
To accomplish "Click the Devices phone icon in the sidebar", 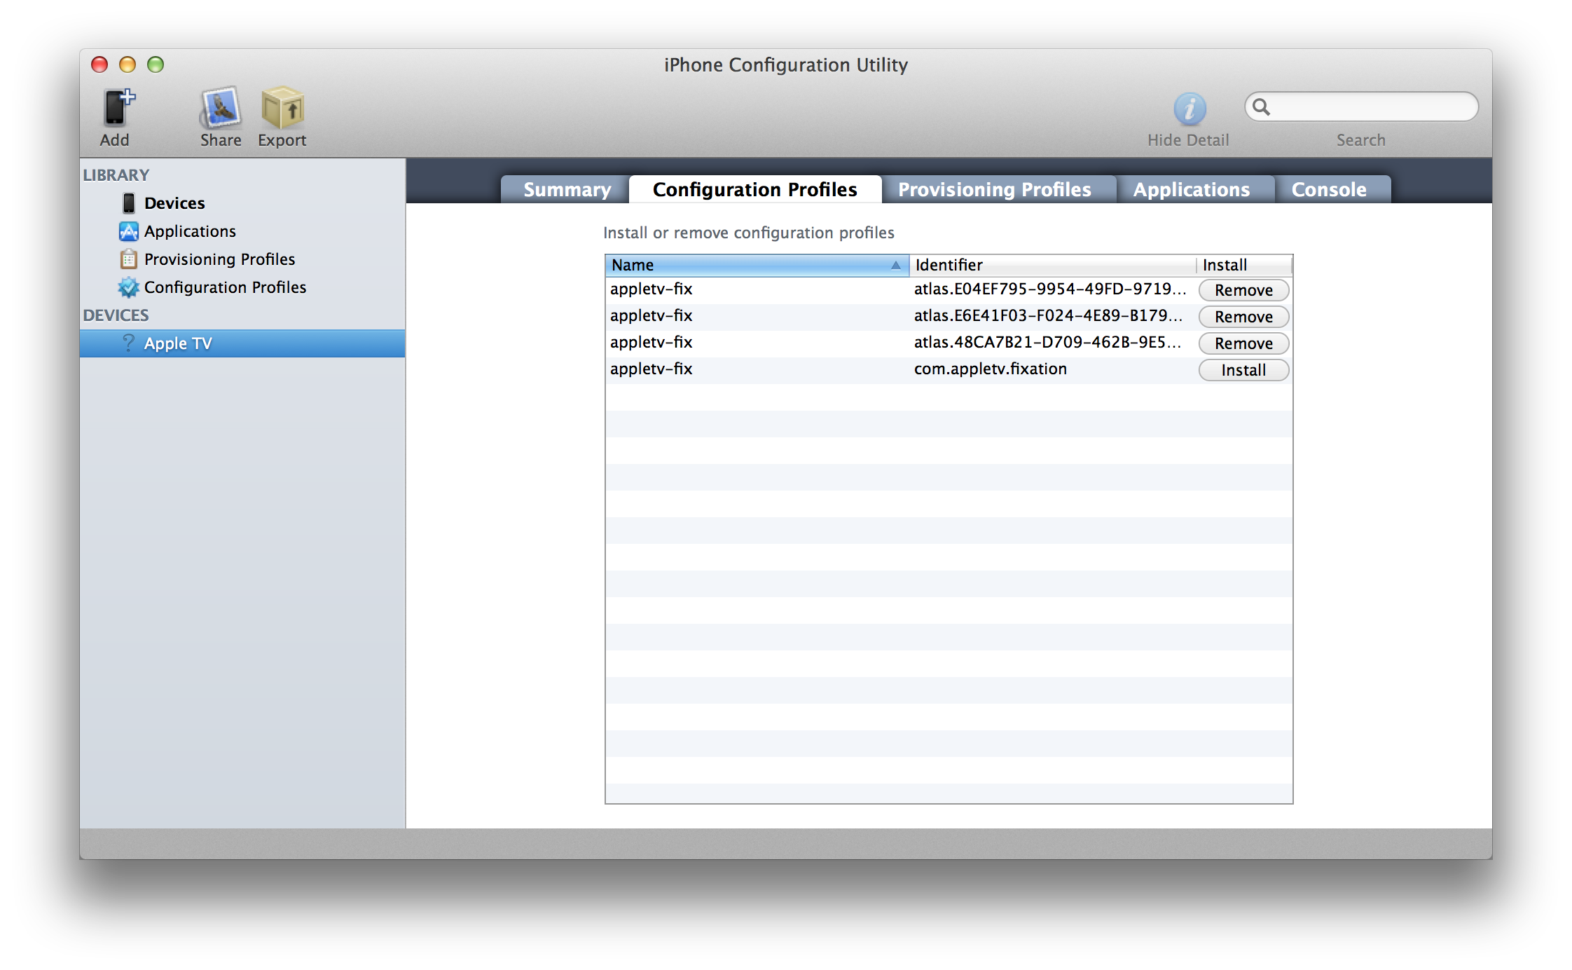I will click(129, 203).
